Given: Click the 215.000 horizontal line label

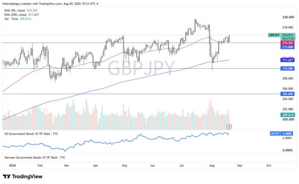Looking at the screenshot, I should pos(287,47).
